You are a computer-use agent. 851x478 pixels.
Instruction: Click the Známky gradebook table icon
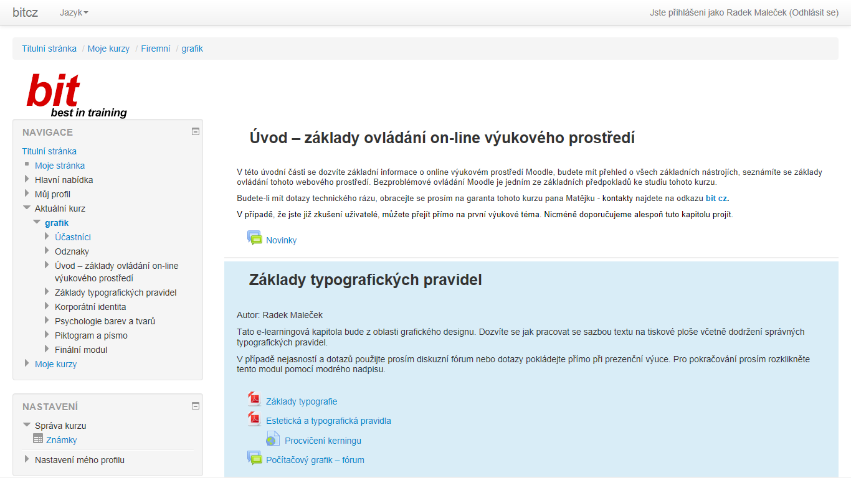(38, 439)
